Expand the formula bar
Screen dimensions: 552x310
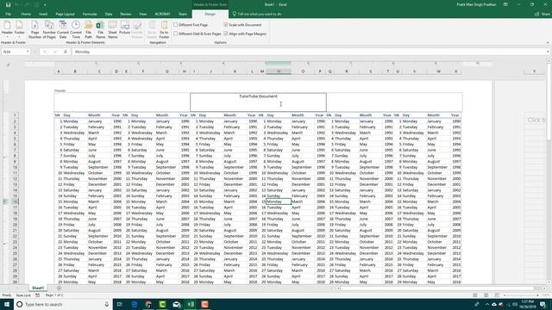click(x=549, y=52)
